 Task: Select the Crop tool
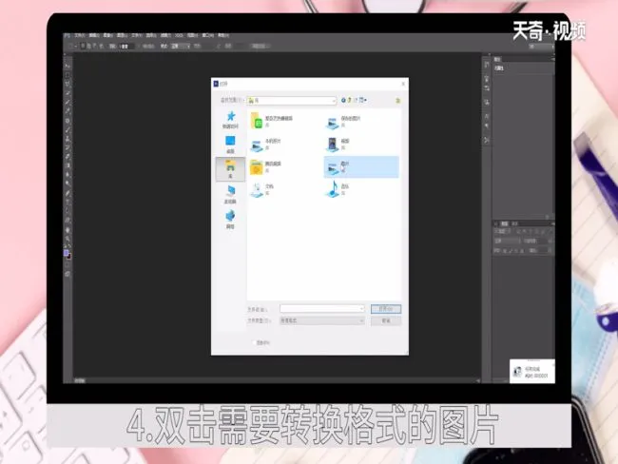68,102
